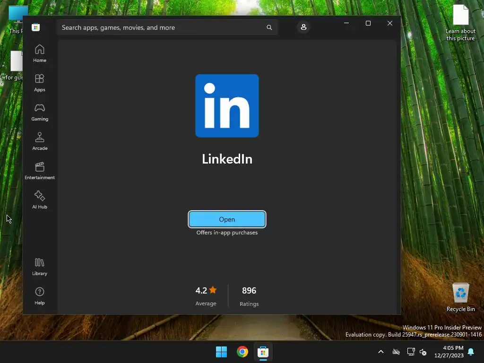Open the Recycle Bin desktop icon
Screen dimensions: 484x363
pos(460,297)
